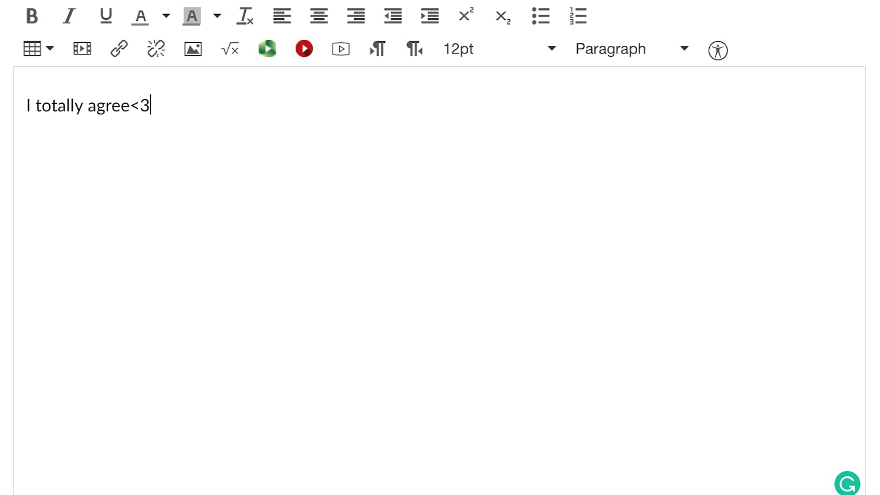Open the math equation editor
The height and width of the screenshot is (495, 880).
230,49
